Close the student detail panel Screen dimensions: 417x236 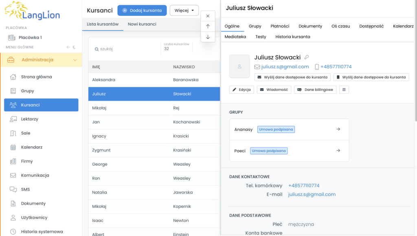click(x=208, y=16)
